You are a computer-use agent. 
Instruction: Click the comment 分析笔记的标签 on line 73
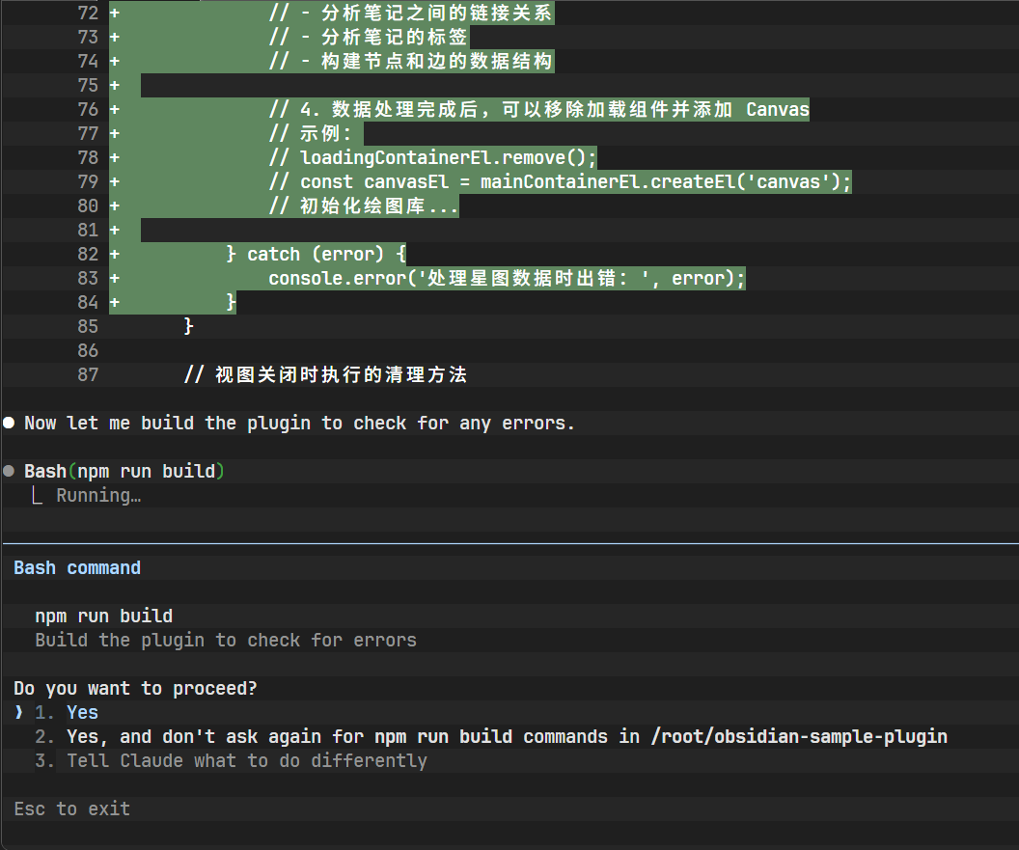(368, 37)
